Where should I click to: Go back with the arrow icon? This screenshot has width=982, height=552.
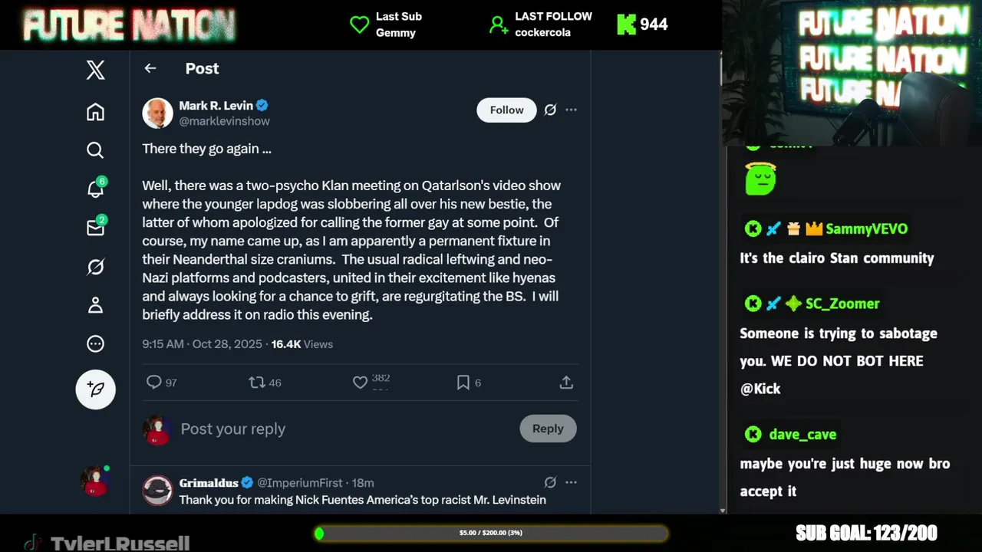click(x=150, y=68)
